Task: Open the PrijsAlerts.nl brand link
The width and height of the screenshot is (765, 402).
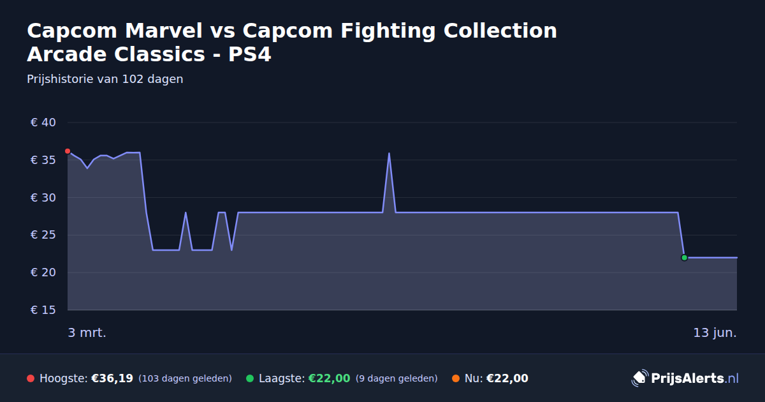Action: [x=685, y=378]
